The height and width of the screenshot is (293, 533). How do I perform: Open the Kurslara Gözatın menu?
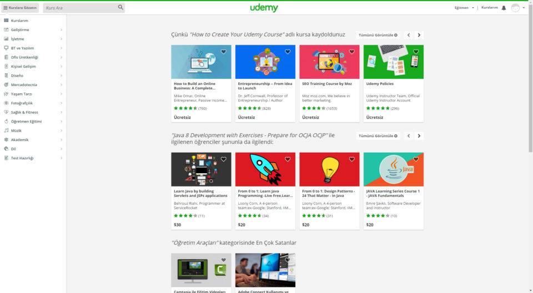tap(20, 8)
